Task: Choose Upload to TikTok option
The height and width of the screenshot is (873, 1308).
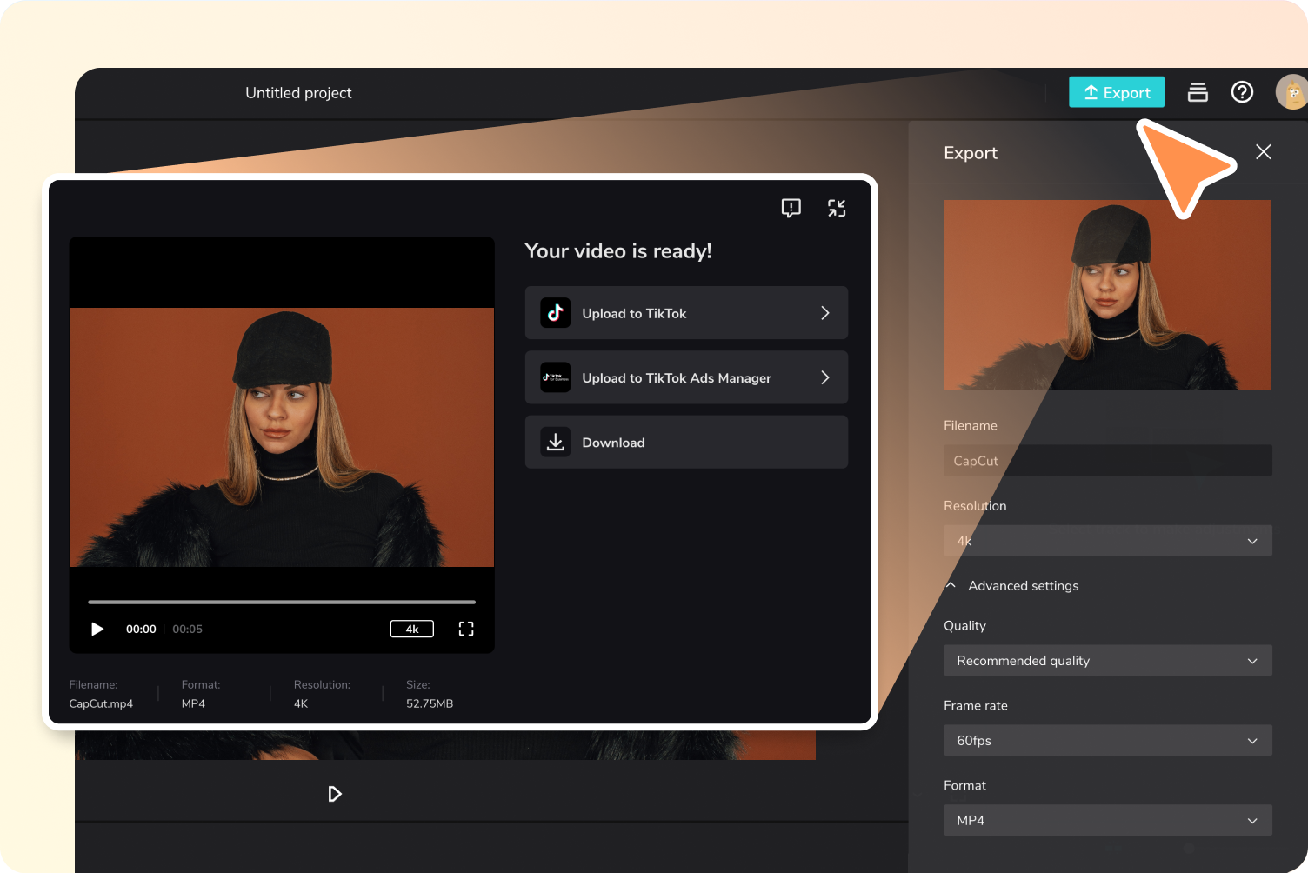Action: click(686, 313)
